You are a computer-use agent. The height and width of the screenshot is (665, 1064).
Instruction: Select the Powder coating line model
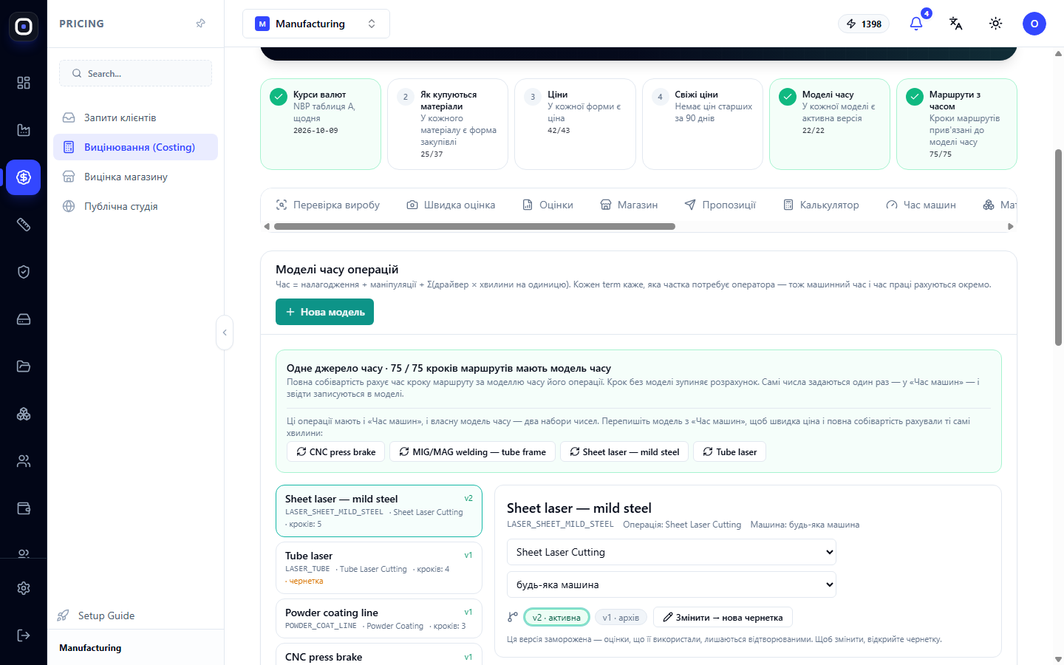378,619
